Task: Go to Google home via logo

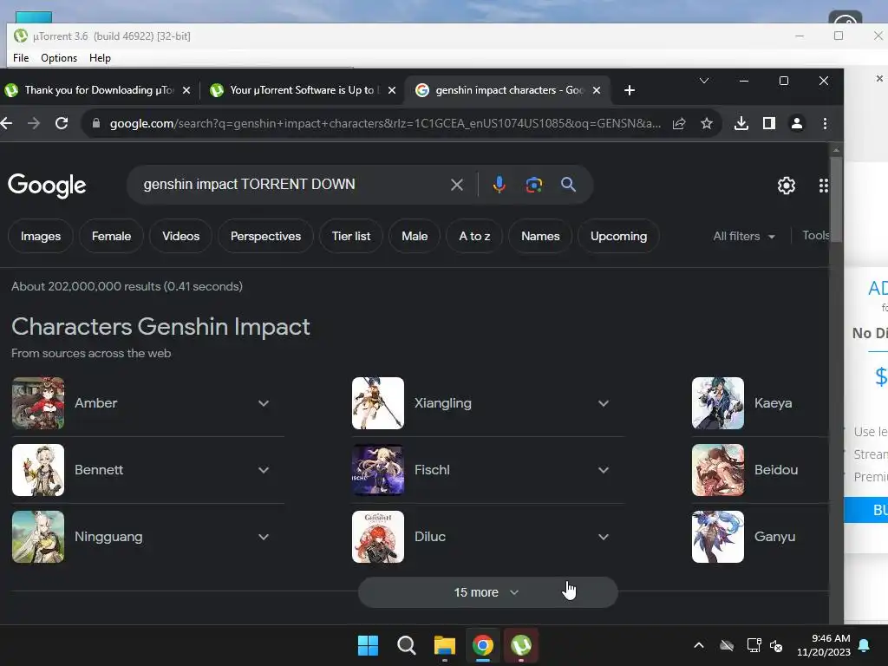Action: tap(47, 186)
